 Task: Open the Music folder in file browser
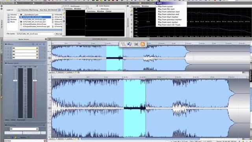(x=11, y=22)
